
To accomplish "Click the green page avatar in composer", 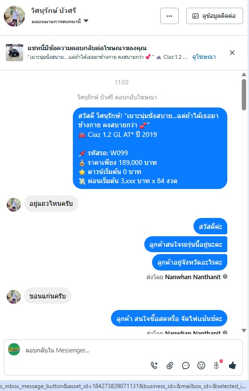I will [14, 350].
